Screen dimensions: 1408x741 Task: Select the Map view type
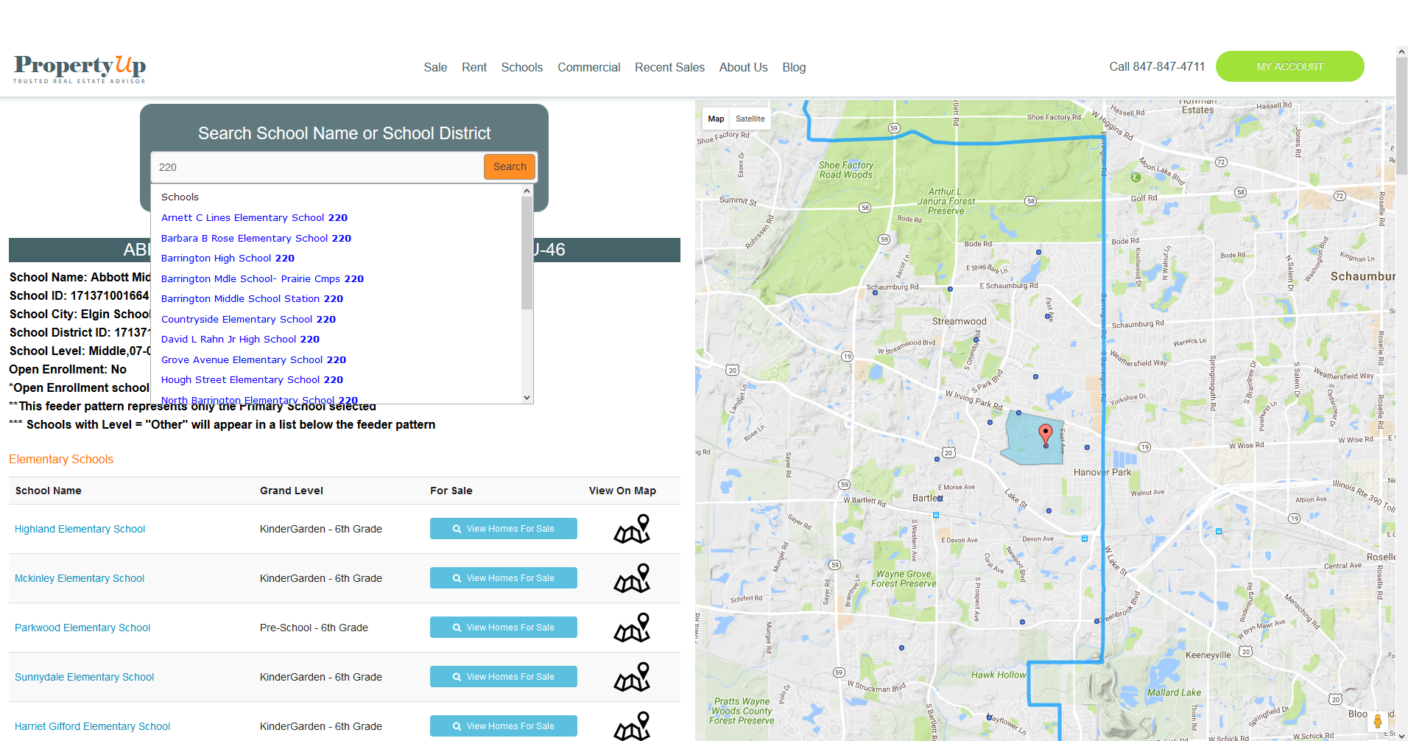tap(716, 119)
